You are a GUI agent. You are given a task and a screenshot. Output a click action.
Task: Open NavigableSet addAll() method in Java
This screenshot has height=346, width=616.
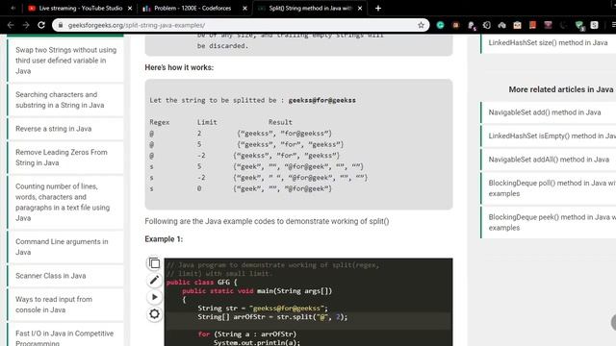tap(549, 160)
